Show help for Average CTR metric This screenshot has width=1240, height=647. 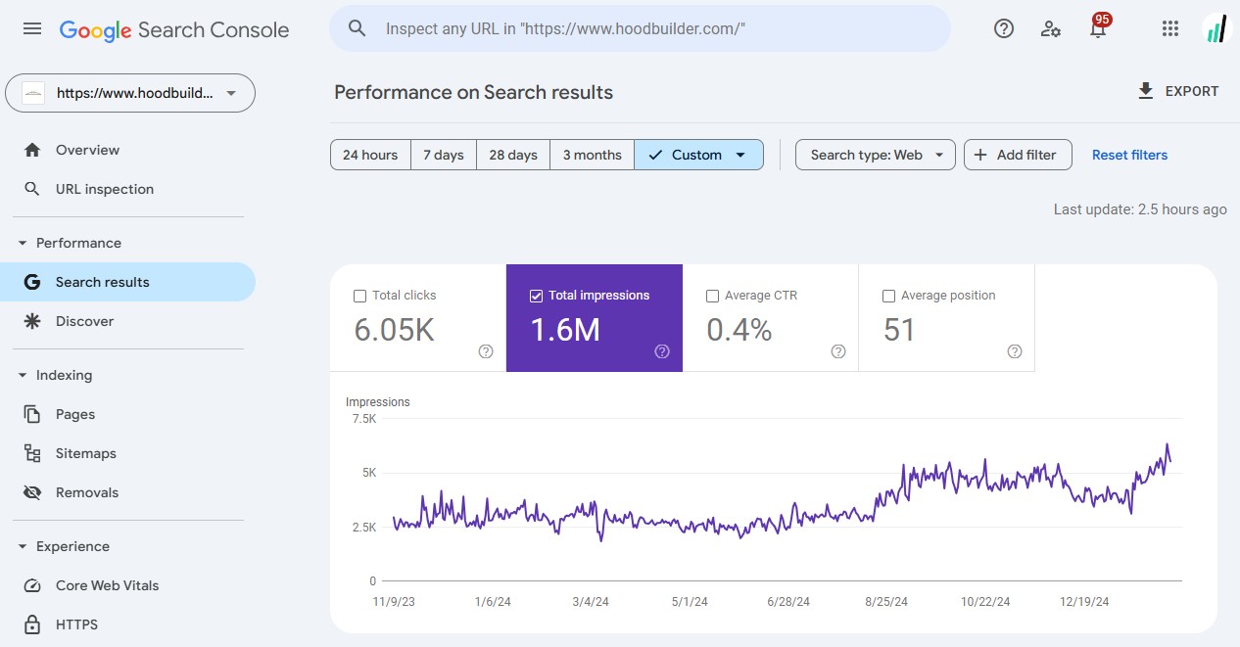(x=838, y=351)
